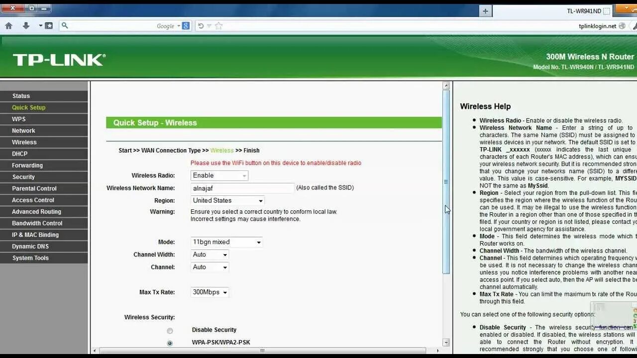This screenshot has width=637, height=358.
Task: Click the horizontal scrollbar left arrow
Action: (94, 351)
